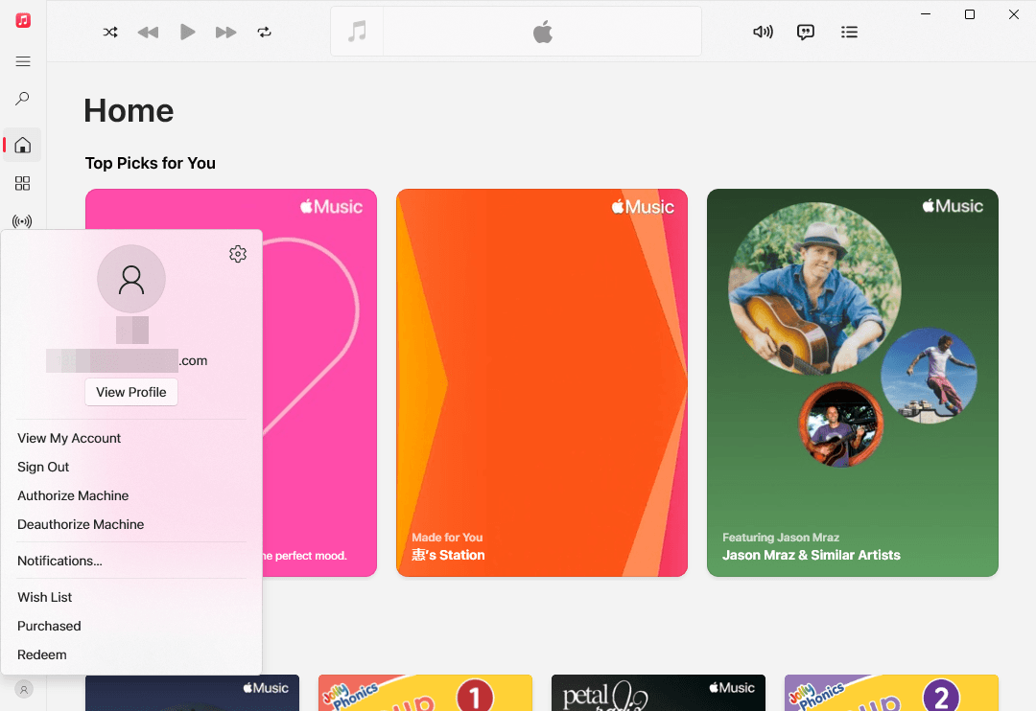Click the profile avatar picture

[x=131, y=279]
